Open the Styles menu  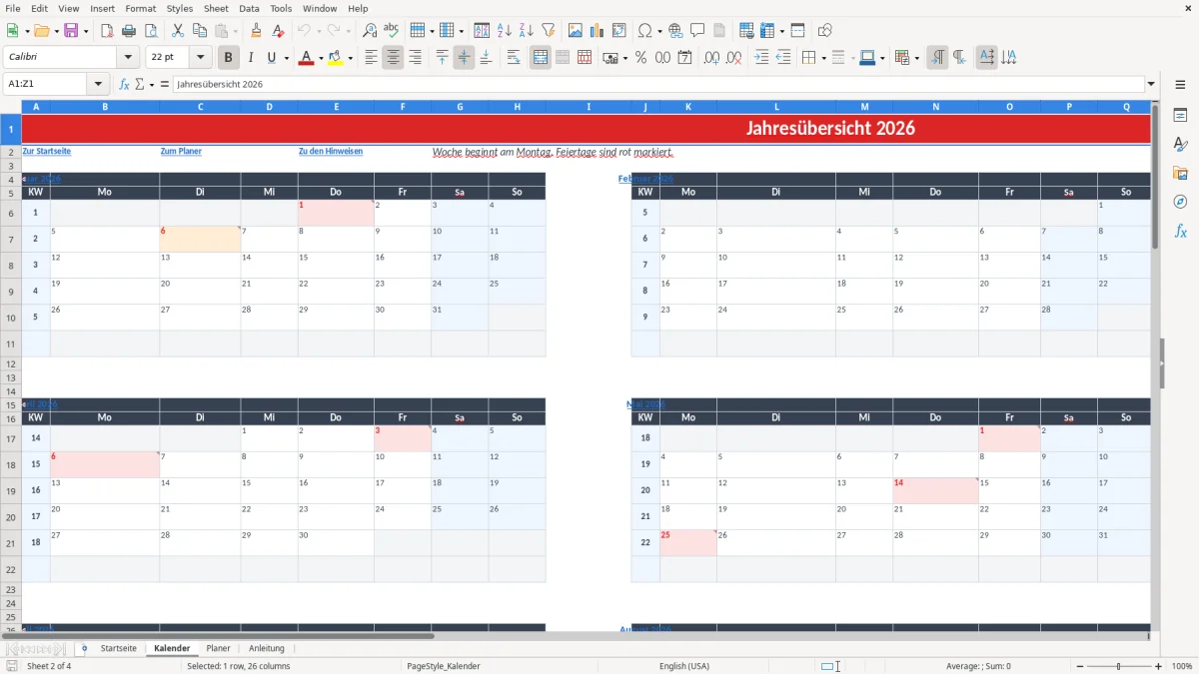tap(180, 8)
